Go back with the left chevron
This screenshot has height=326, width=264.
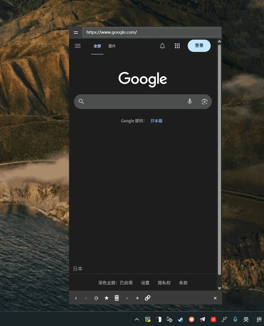pyautogui.click(x=76, y=298)
